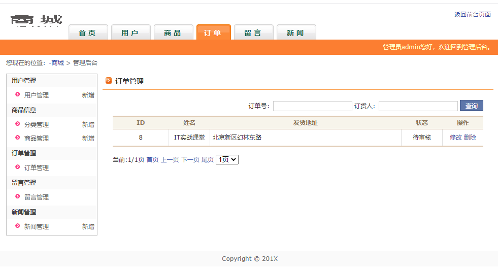Click the 状态 column header
Image resolution: width=498 pixels, height=268 pixels.
[x=422, y=123]
